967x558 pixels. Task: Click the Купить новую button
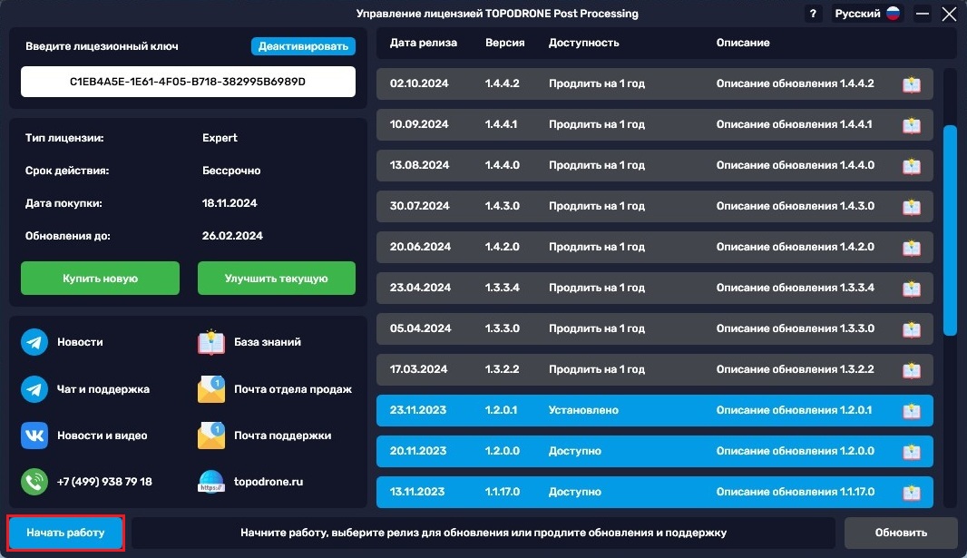(x=100, y=278)
